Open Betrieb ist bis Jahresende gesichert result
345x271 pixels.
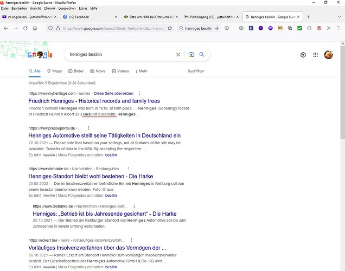click(105, 214)
